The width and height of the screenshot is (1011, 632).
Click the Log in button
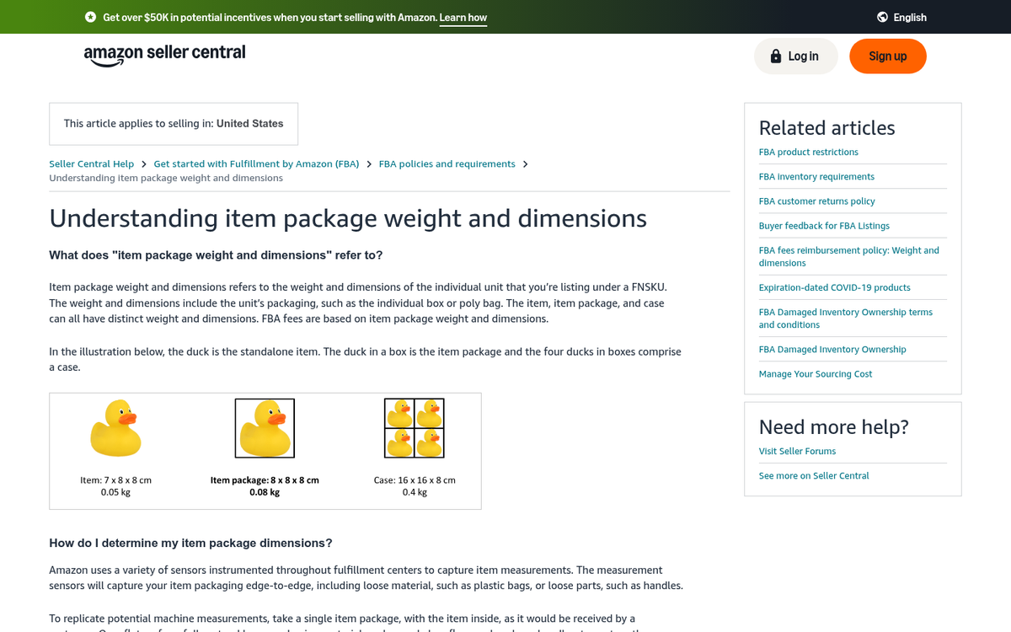[x=795, y=56]
